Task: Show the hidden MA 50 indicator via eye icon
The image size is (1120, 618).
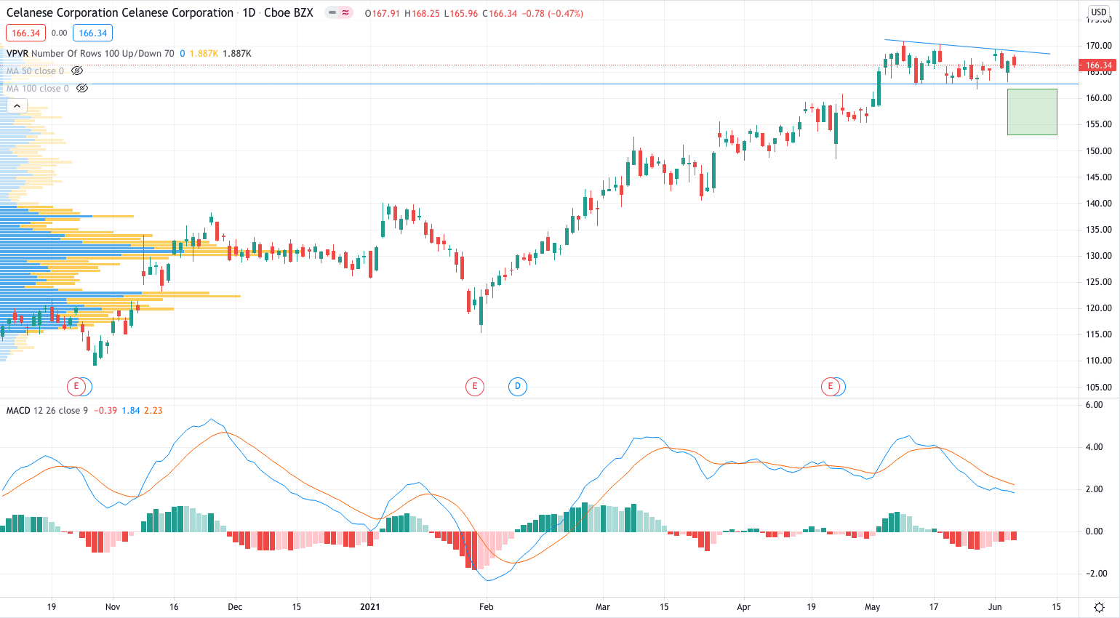Action: click(x=77, y=71)
